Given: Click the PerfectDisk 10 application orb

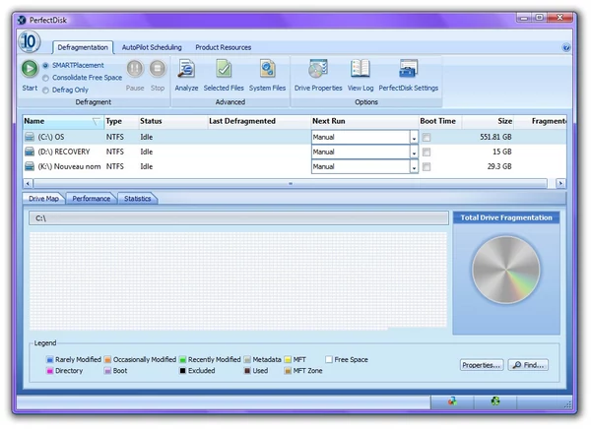Looking at the screenshot, I should click(29, 41).
